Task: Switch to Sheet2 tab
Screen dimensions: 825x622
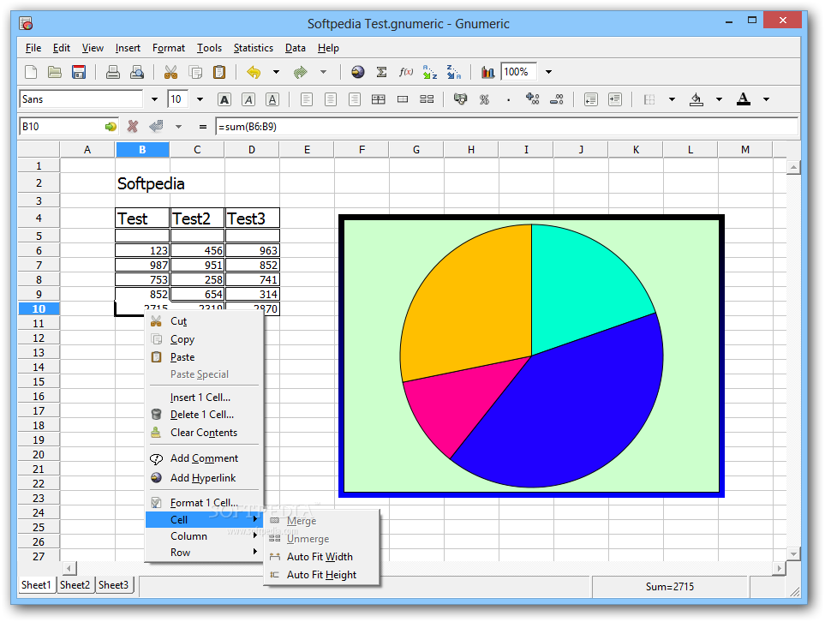Action: pos(75,585)
